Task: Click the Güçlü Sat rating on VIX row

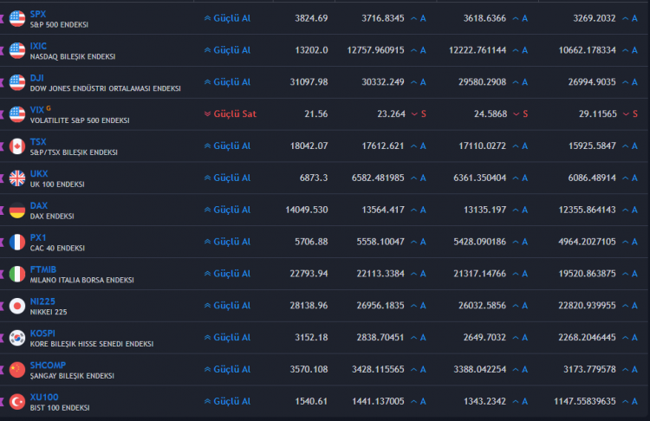Action: (231, 114)
